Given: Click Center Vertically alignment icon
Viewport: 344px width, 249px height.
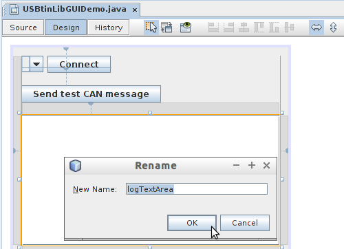Looking at the screenshot, I should [289, 28].
